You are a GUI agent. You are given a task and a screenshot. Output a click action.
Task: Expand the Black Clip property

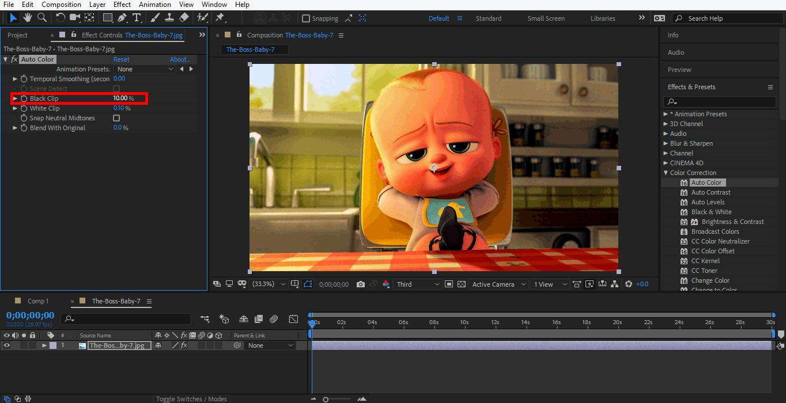point(16,98)
